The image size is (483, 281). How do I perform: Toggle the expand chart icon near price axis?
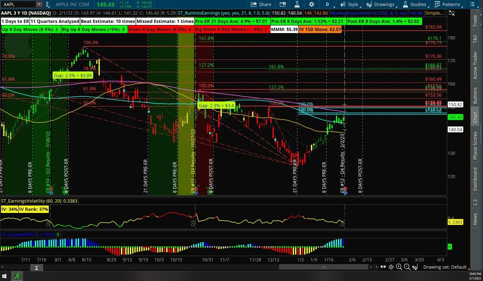452,13
